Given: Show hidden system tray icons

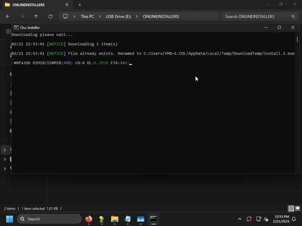Looking at the screenshot, I should click(240, 219).
